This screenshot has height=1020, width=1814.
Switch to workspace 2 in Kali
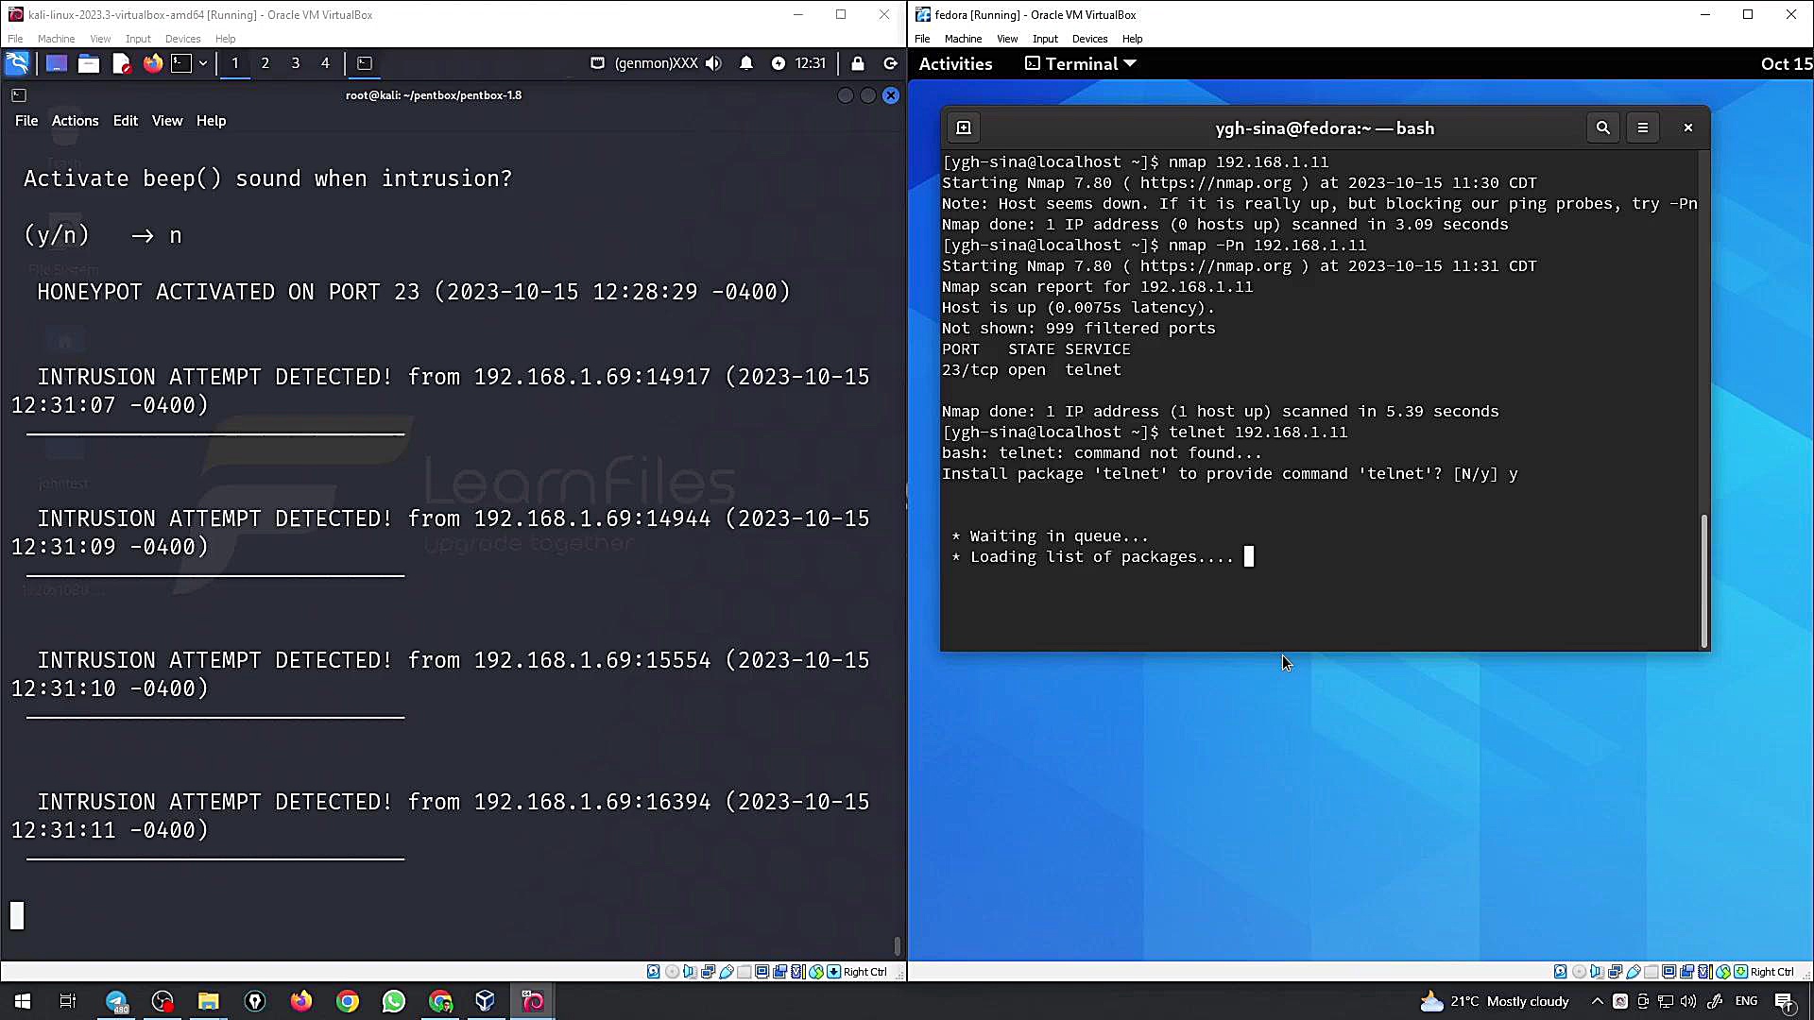pos(265,63)
